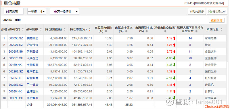The height and width of the screenshot is (109, 230).
Task: Click fund count 5 for 恩华药业
Action: point(190,71)
